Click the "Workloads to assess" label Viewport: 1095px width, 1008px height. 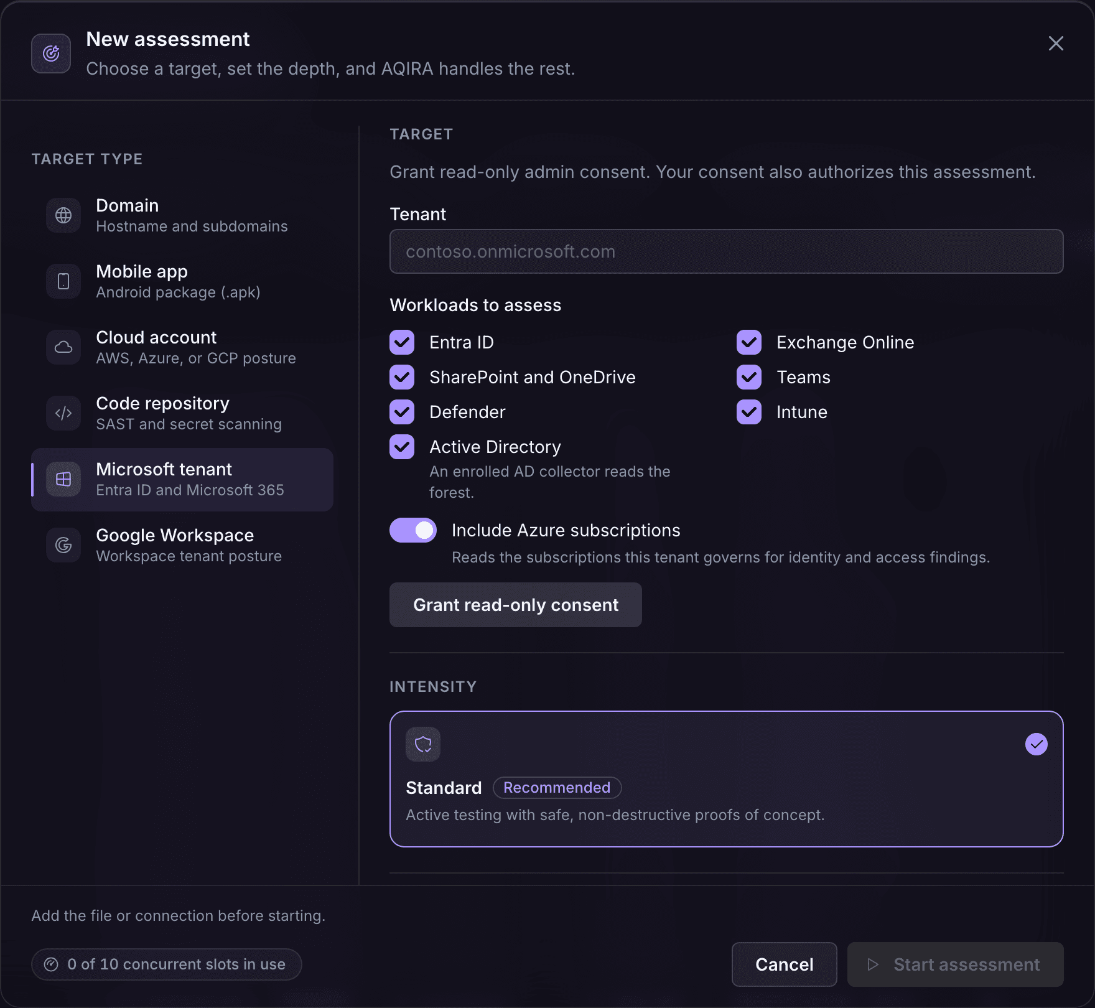pos(475,305)
